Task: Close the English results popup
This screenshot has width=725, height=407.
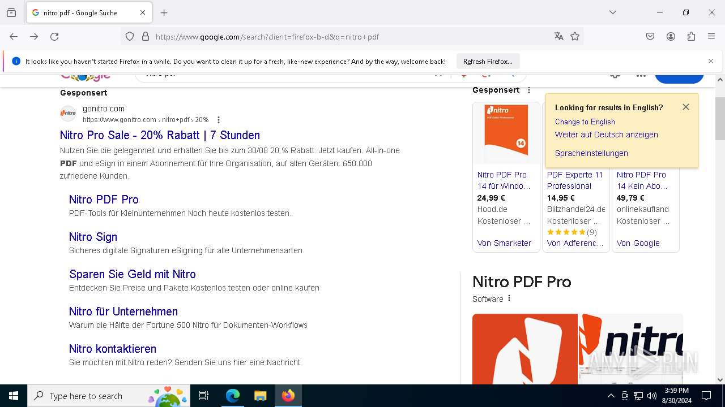Action: (x=686, y=107)
